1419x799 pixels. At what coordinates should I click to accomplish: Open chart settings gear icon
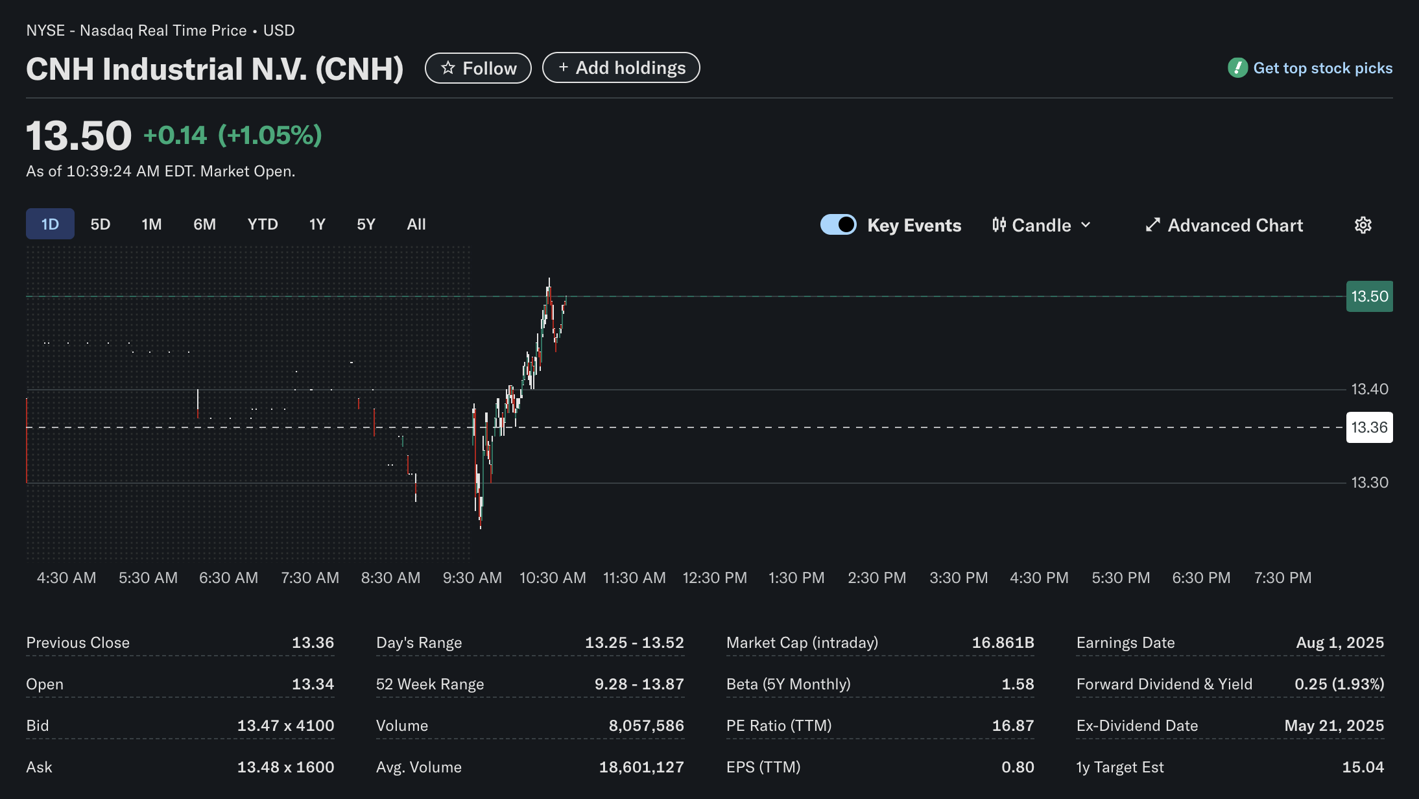point(1363,225)
